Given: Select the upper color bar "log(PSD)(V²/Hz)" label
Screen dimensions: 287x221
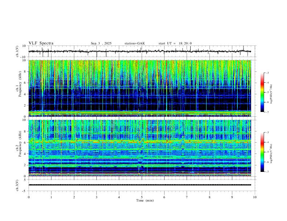Looking at the screenshot, I should 271,94.
